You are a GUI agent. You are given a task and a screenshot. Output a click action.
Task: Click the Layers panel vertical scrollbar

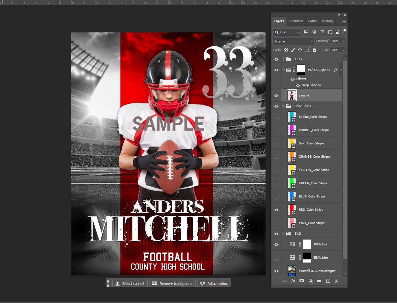[345, 159]
